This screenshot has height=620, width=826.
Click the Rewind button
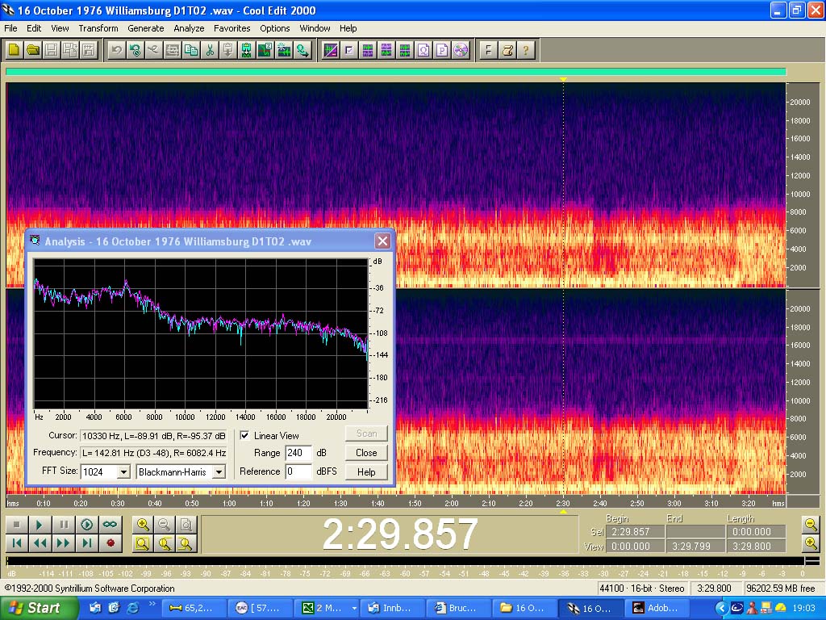39,543
